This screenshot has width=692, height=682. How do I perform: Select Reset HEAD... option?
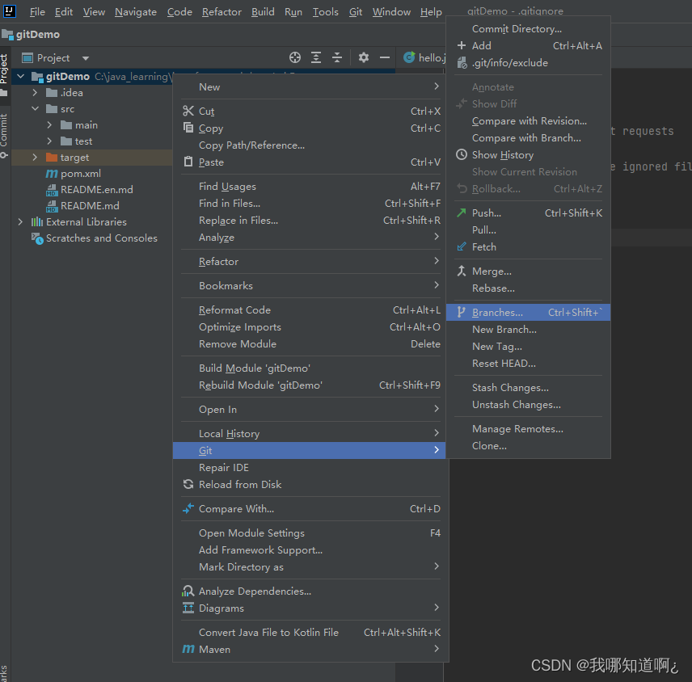point(528,363)
